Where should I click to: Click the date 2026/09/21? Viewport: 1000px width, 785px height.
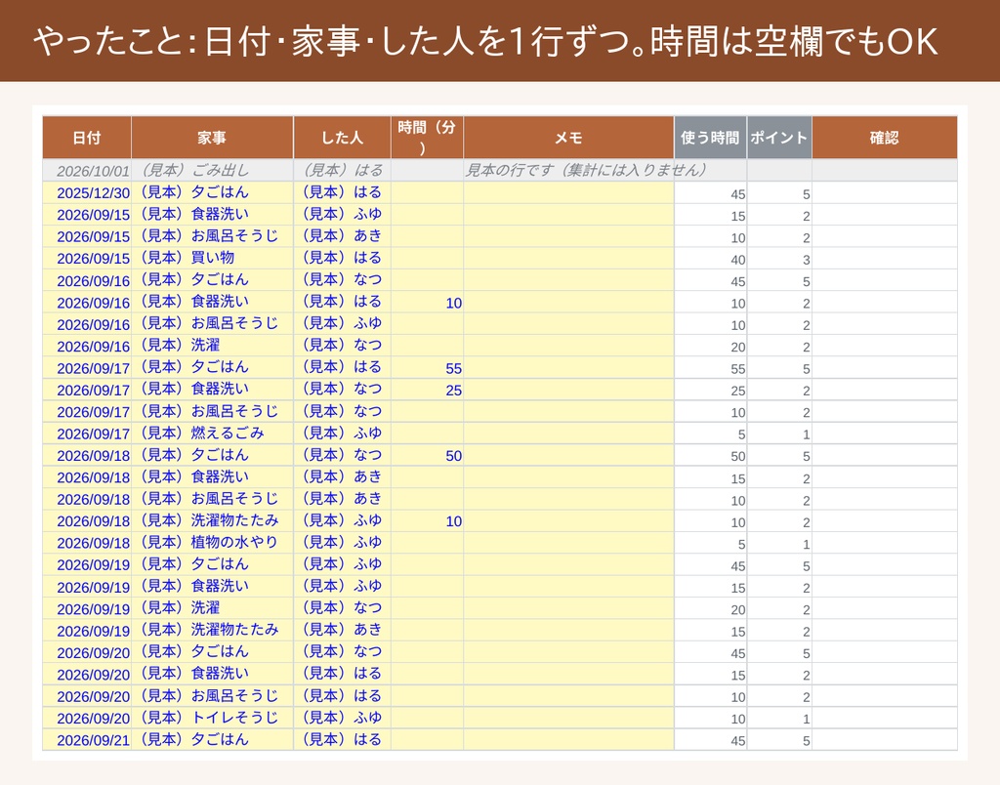[87, 740]
